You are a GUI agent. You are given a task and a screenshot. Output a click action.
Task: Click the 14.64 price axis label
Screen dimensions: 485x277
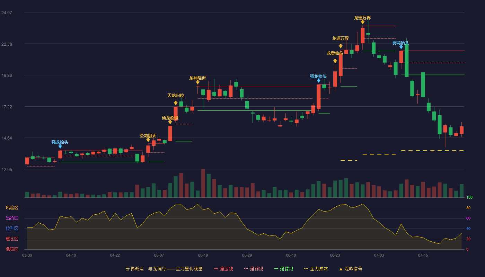pyautogui.click(x=7, y=138)
